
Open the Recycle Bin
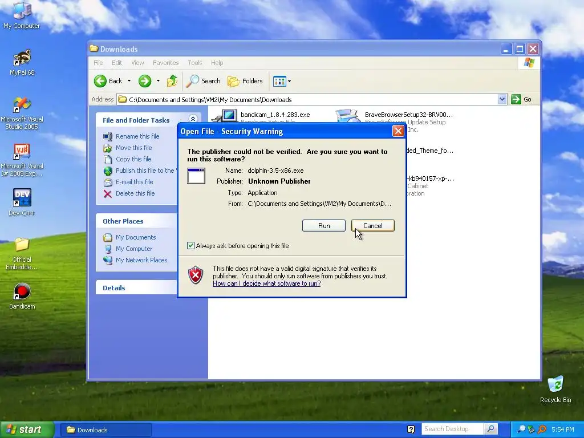point(555,390)
